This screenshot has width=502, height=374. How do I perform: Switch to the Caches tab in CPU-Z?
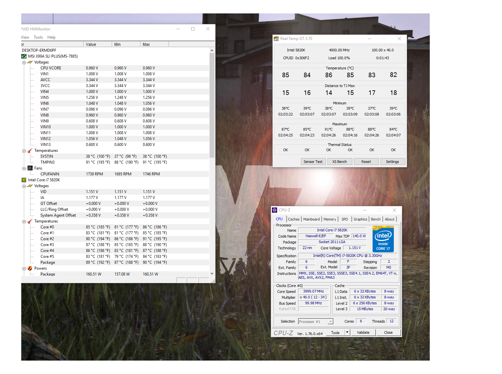[293, 219]
